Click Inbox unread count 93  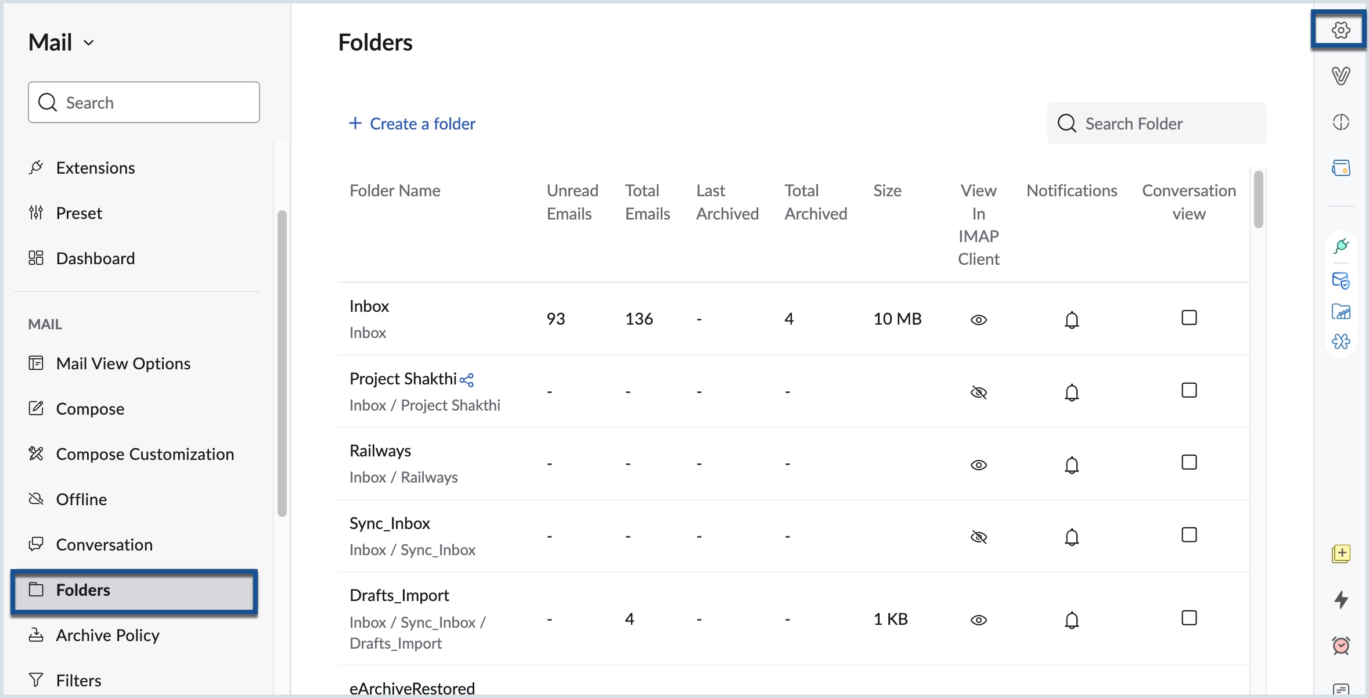pyautogui.click(x=556, y=319)
